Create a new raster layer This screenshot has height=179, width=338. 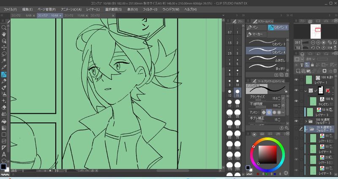298,71
